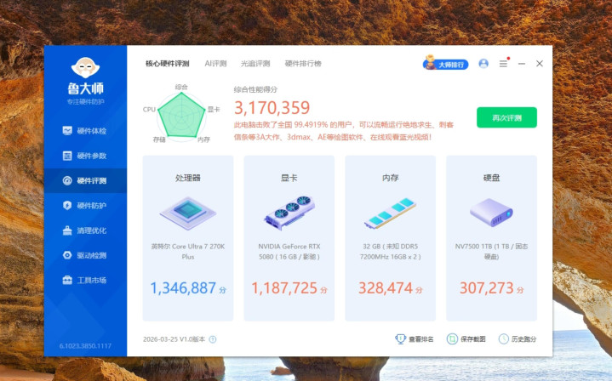Switch to the 硬件排行榜 tab
This screenshot has height=381, width=612.
pyautogui.click(x=303, y=64)
